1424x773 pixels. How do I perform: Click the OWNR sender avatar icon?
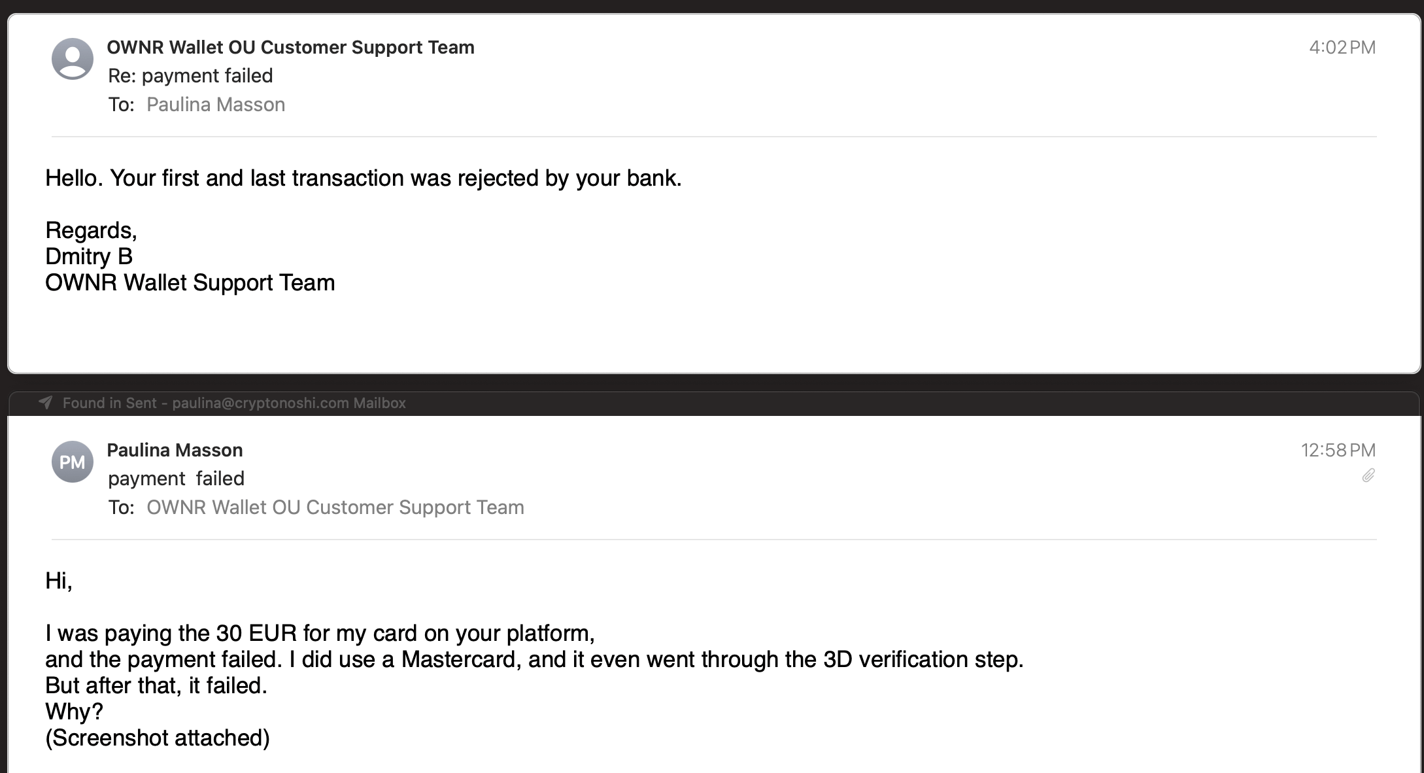click(x=73, y=59)
